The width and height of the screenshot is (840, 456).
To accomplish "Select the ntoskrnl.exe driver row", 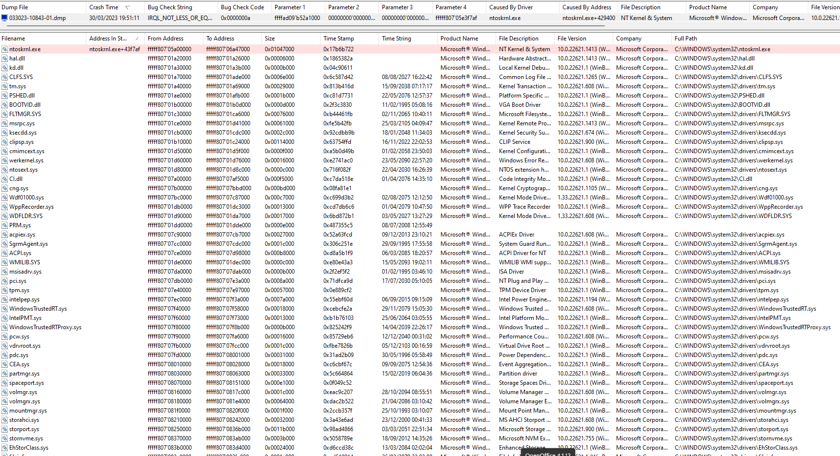I will (x=420, y=49).
